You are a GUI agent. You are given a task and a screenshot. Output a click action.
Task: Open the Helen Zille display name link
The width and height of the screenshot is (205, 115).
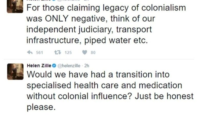pyautogui.click(x=39, y=66)
